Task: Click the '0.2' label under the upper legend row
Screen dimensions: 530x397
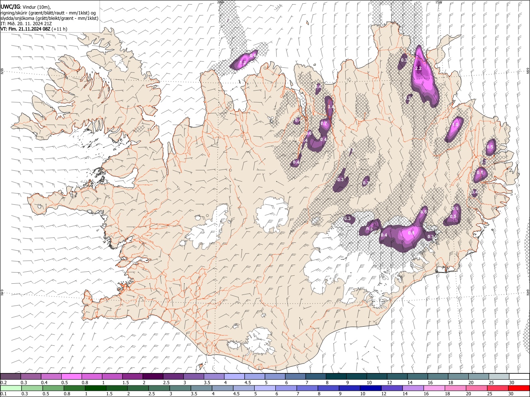Action: (3, 382)
